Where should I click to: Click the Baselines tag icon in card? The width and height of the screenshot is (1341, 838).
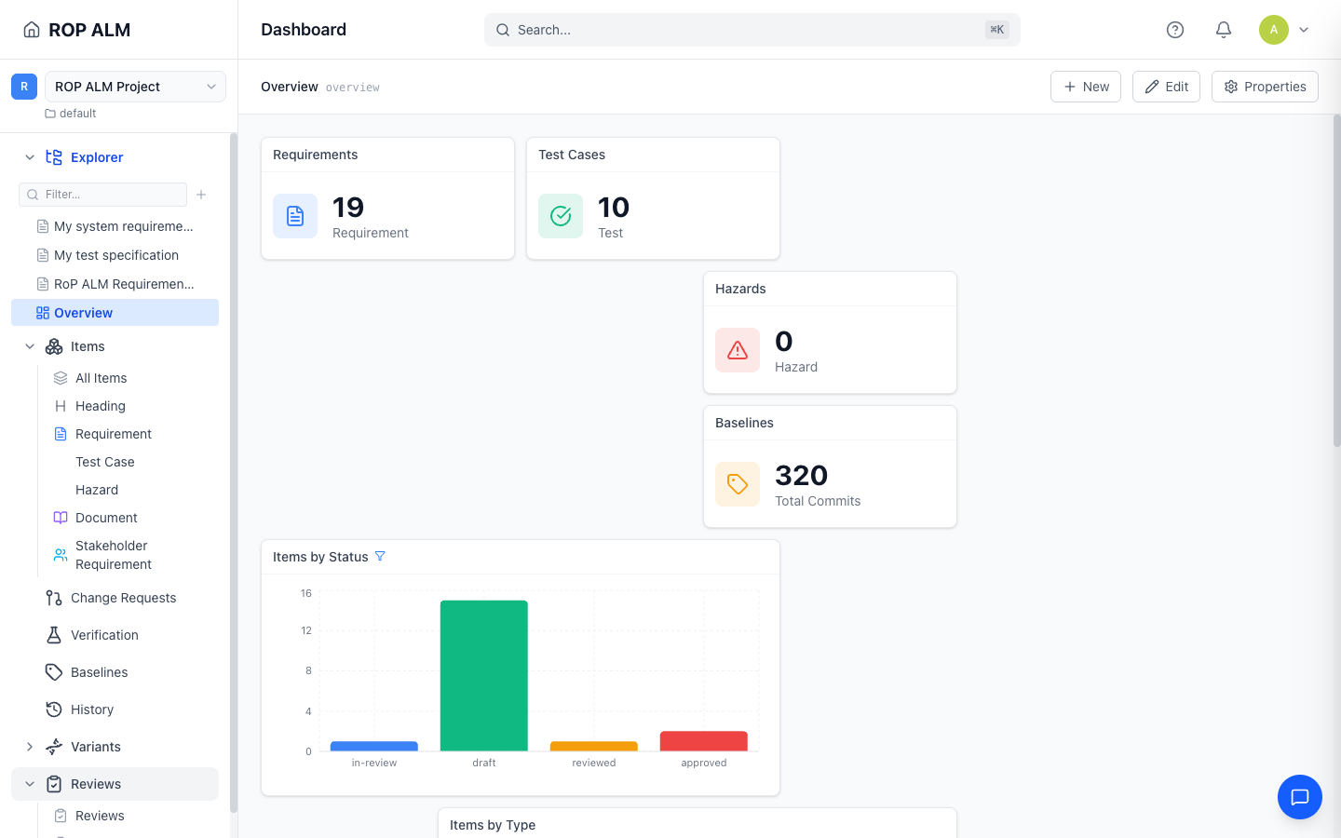coord(738,484)
